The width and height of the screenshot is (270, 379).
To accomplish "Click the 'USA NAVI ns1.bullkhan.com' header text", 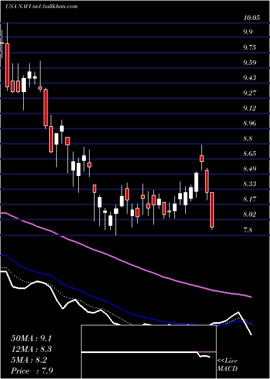I will (x=42, y=6).
